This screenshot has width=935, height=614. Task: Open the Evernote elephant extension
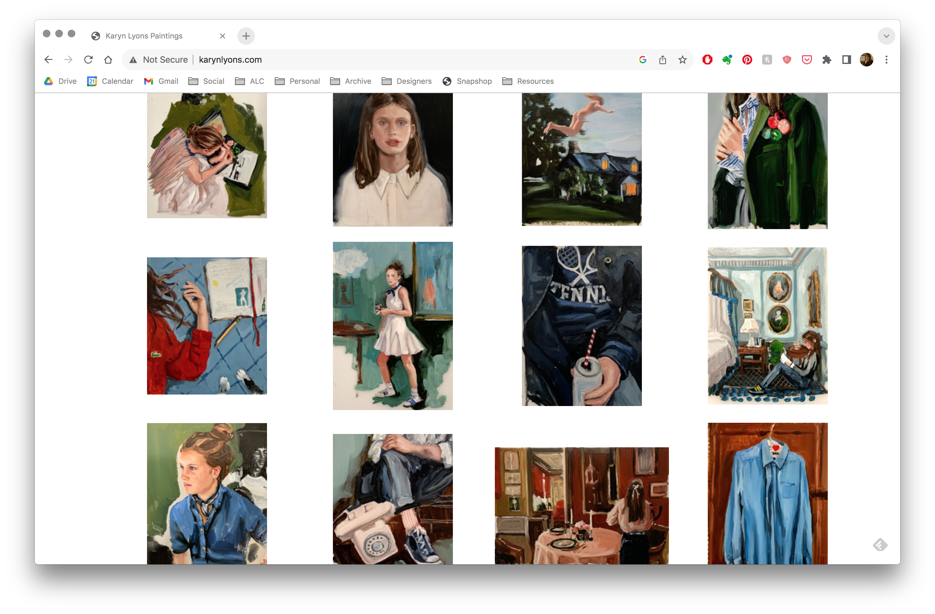[727, 60]
